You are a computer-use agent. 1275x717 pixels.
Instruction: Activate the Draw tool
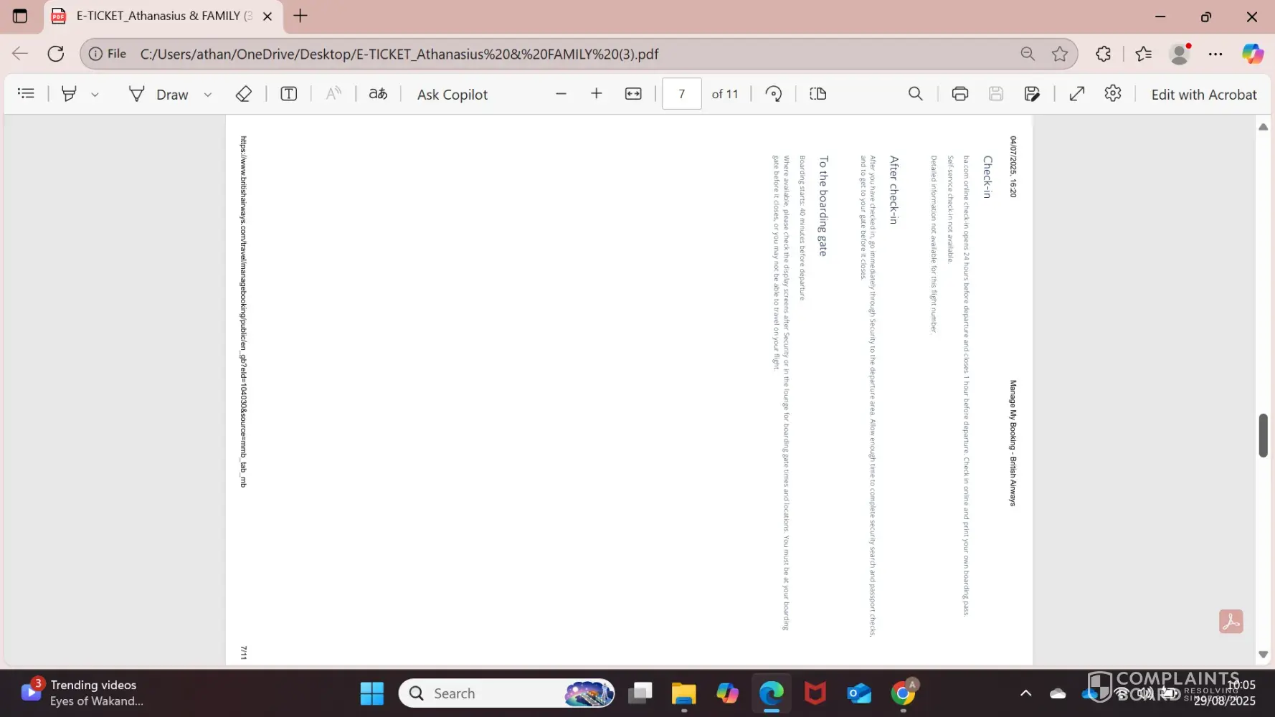158,94
